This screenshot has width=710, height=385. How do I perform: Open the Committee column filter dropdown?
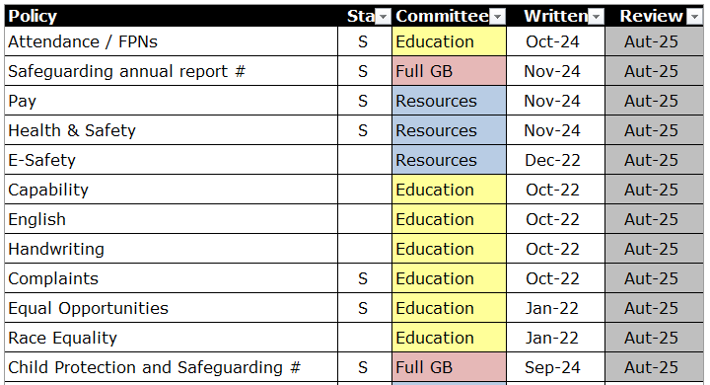tap(498, 17)
